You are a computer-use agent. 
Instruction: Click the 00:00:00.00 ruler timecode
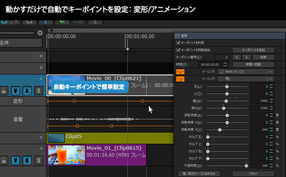click(x=62, y=36)
